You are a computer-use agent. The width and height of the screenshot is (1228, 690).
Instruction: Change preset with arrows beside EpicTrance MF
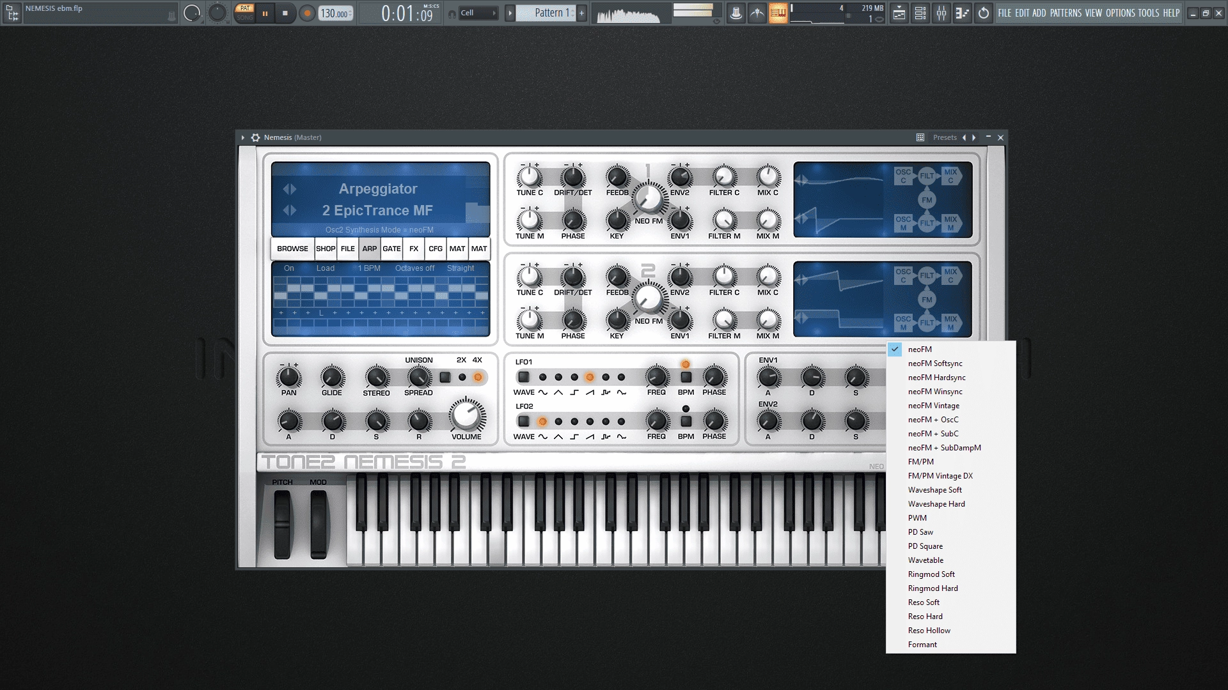coord(290,210)
